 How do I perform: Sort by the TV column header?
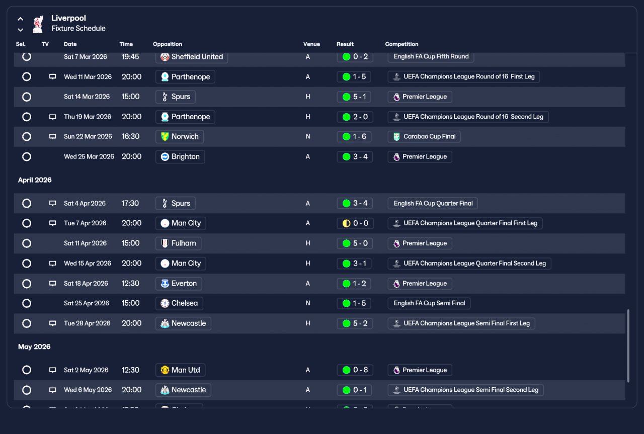pyautogui.click(x=45, y=44)
